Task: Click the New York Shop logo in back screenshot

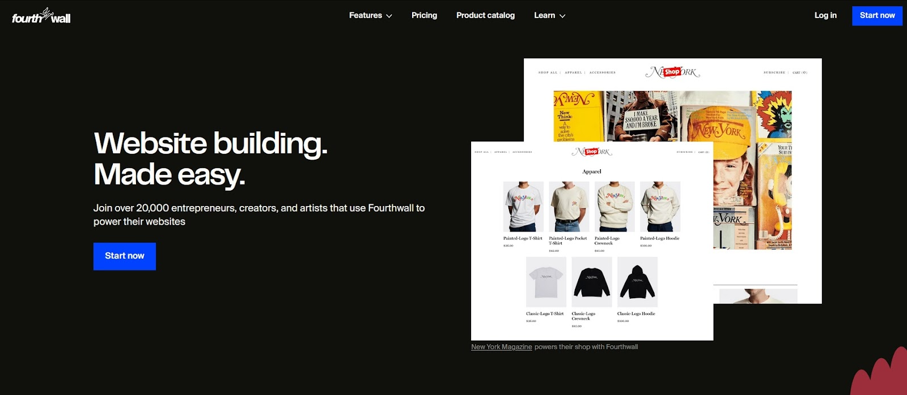Action: point(672,72)
